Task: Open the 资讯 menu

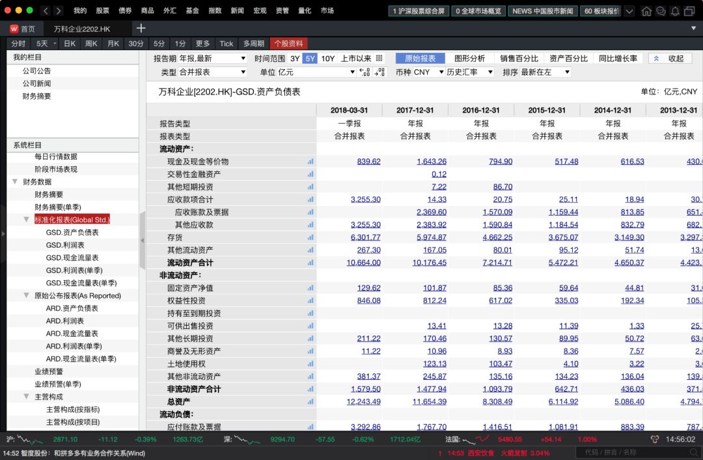Action: click(x=283, y=10)
